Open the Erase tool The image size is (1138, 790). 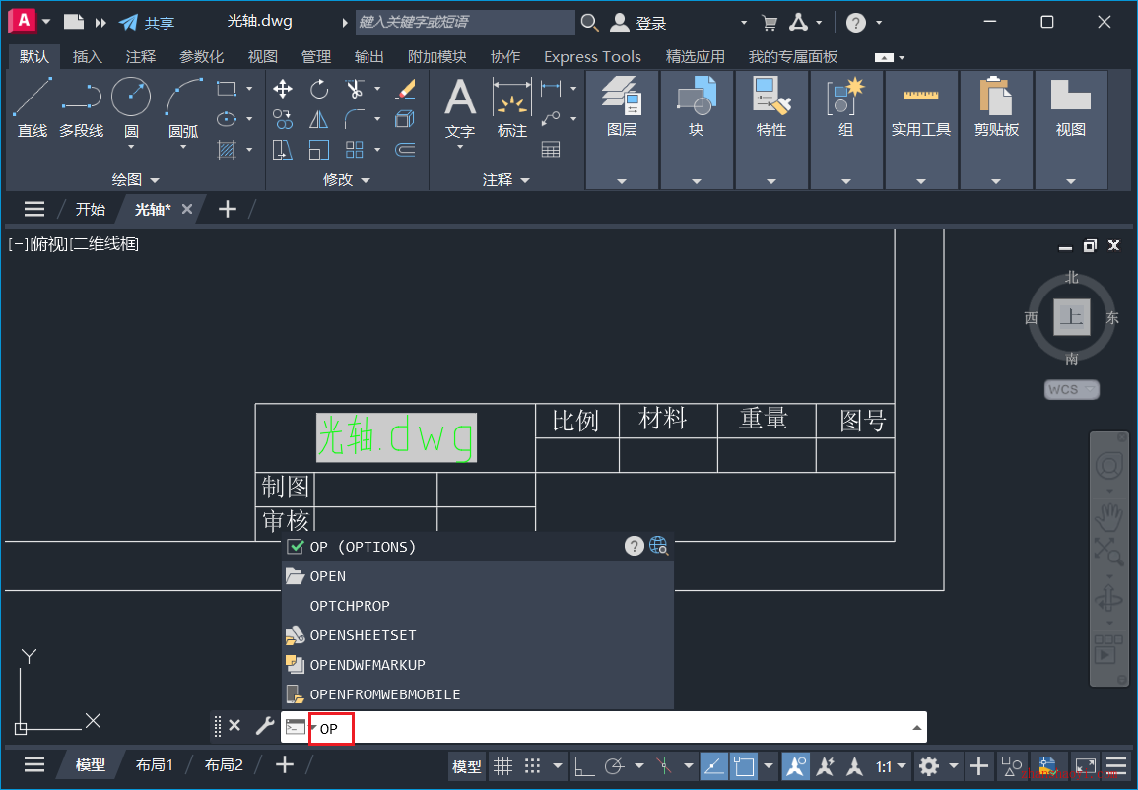click(x=407, y=89)
